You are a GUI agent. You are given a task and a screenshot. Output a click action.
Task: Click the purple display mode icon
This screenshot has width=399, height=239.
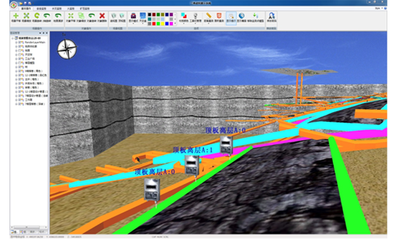[x=133, y=16]
